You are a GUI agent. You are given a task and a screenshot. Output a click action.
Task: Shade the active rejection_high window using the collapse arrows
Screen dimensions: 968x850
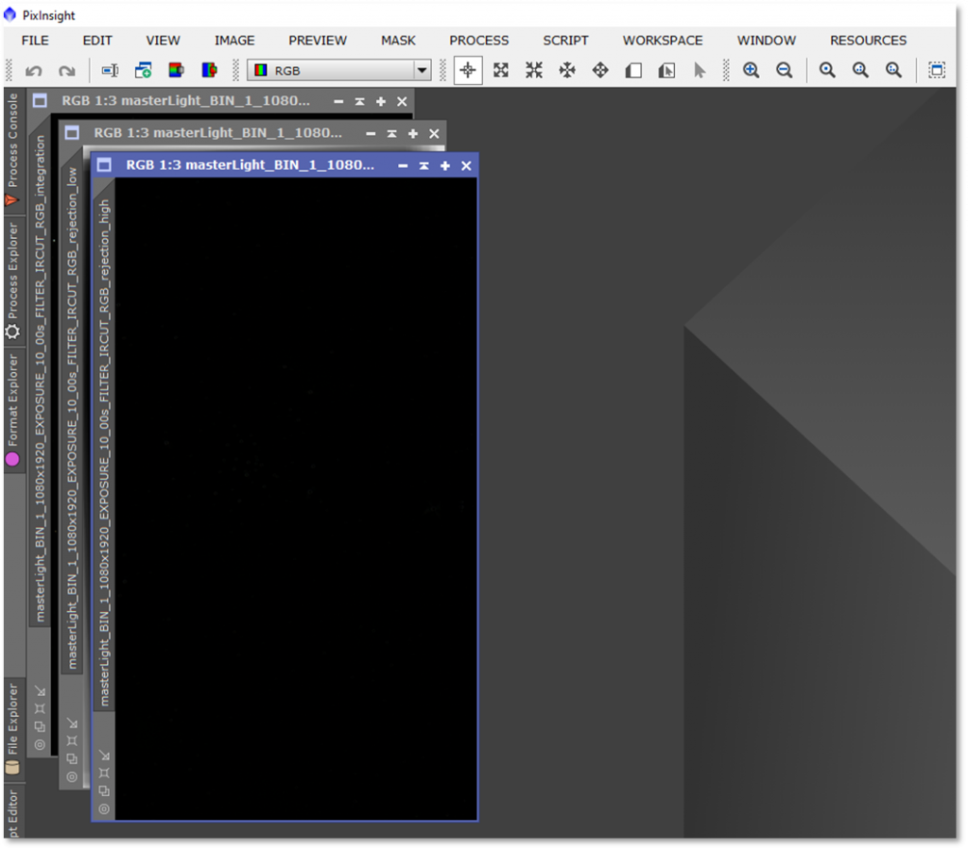(x=423, y=166)
